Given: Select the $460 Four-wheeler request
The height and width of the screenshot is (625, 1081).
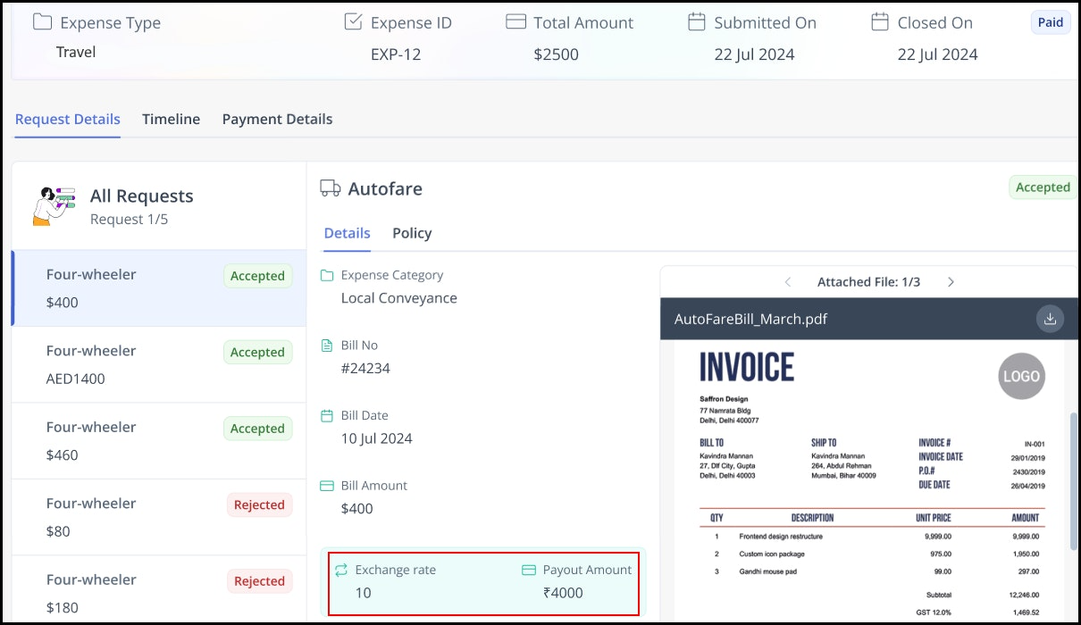Looking at the screenshot, I should (159, 441).
